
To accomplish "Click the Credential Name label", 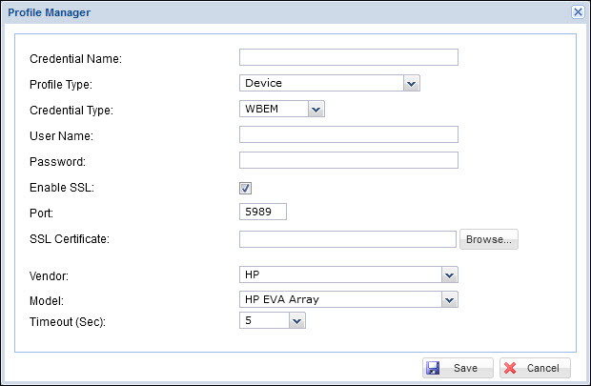I will [x=76, y=59].
